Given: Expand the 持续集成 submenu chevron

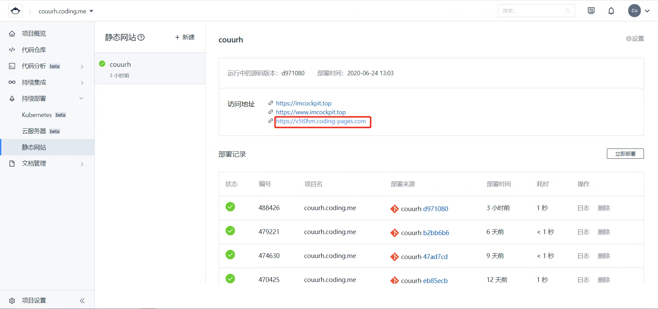Looking at the screenshot, I should coord(82,82).
